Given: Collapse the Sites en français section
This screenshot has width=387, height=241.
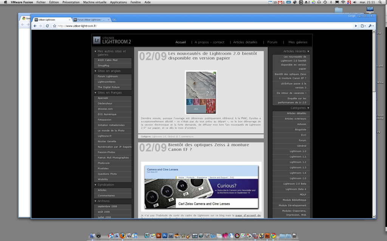Looking at the screenshot, I should [x=95, y=93].
